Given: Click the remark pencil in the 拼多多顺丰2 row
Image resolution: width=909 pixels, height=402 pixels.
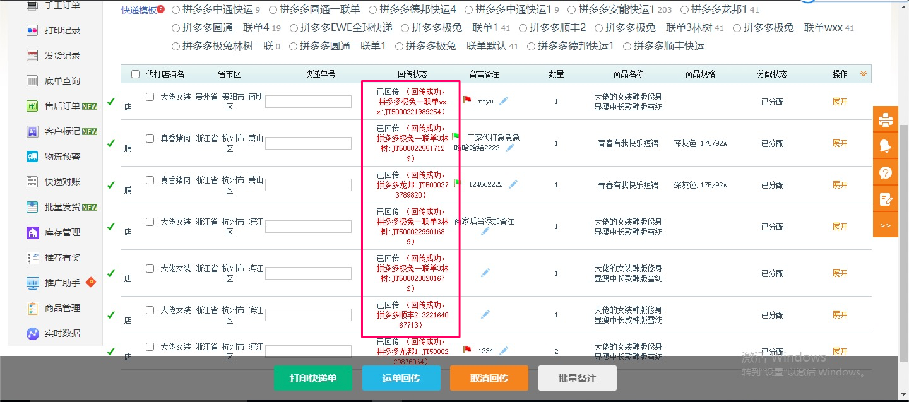Looking at the screenshot, I should (485, 314).
